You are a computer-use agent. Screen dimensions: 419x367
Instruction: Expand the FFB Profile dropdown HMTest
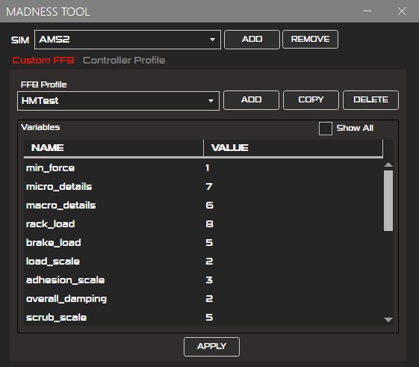118,101
